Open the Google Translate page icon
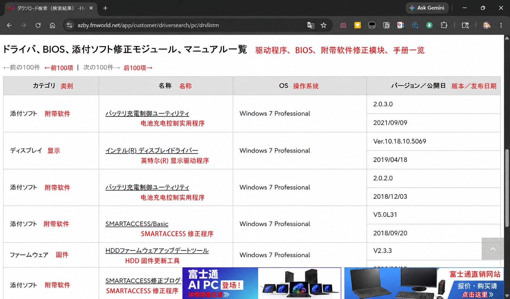Viewport: 510px width, 299px height. click(x=311, y=25)
